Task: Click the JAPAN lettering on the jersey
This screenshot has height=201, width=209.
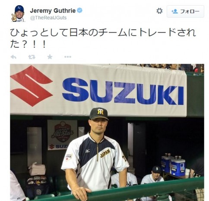Action: [105, 153]
